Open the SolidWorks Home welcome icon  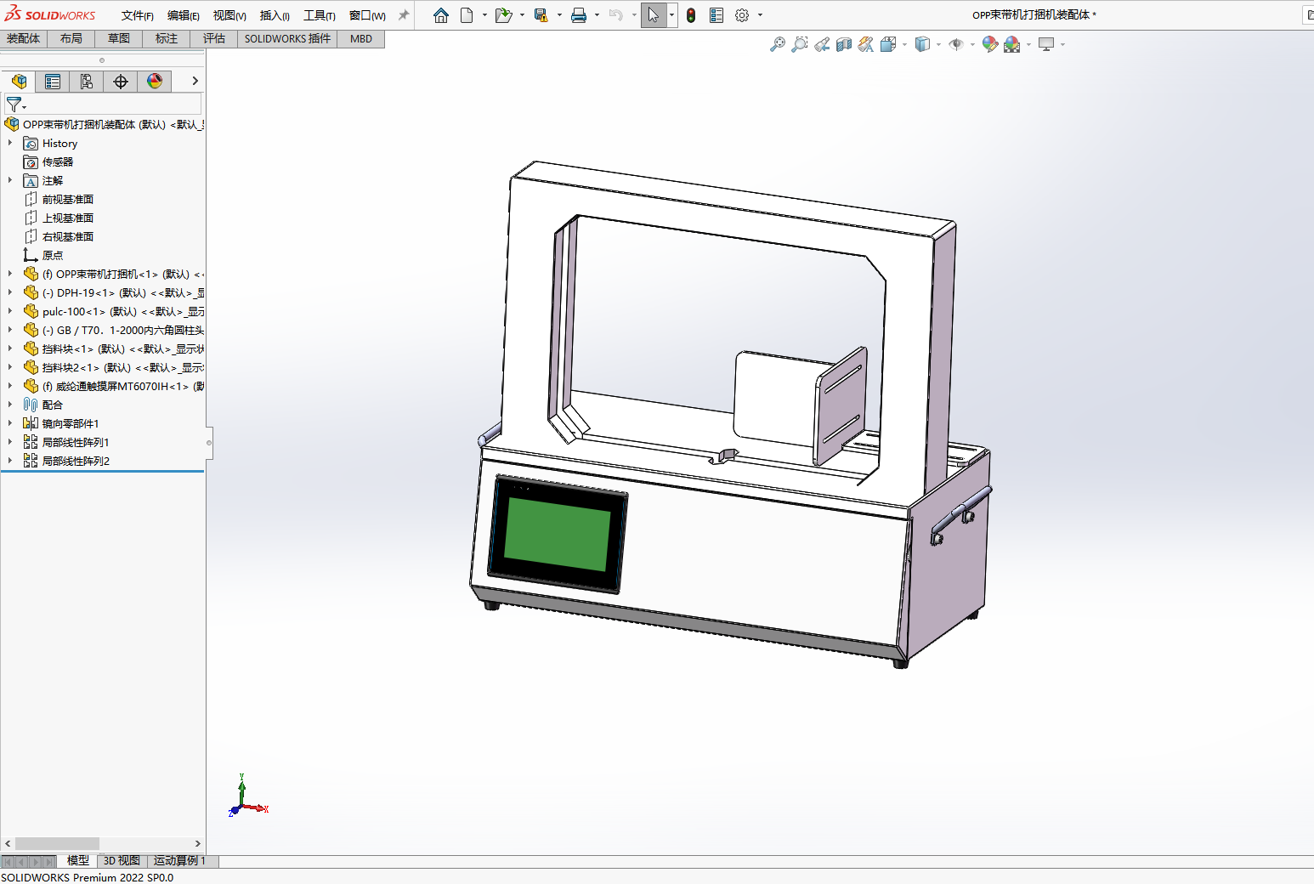pyautogui.click(x=440, y=15)
